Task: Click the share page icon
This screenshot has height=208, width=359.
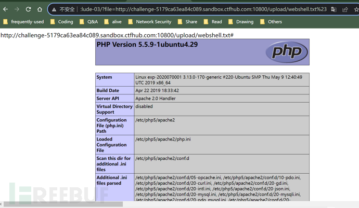Action: 345,9
